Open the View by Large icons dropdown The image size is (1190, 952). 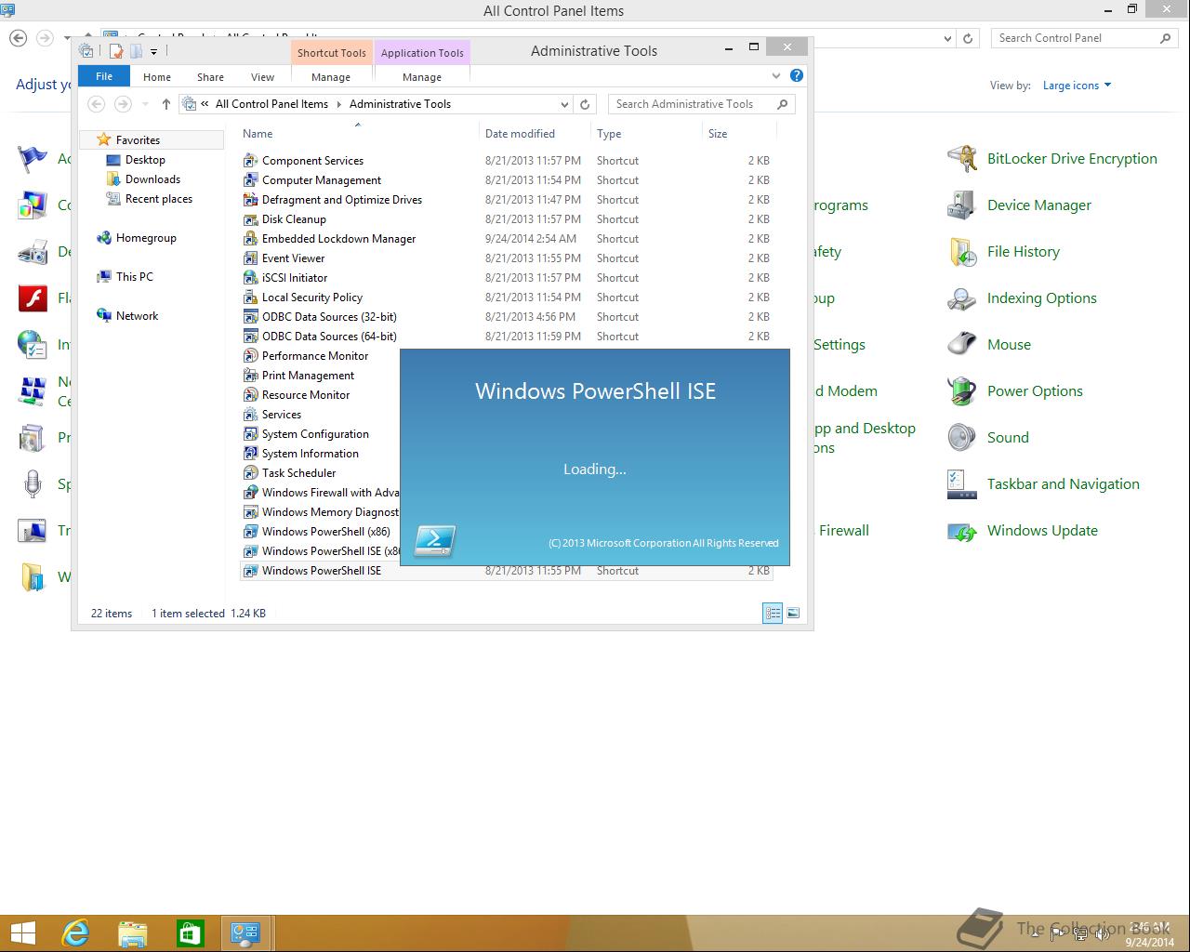1077,86
